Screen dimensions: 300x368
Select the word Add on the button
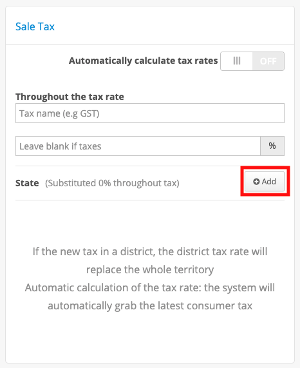(x=269, y=181)
